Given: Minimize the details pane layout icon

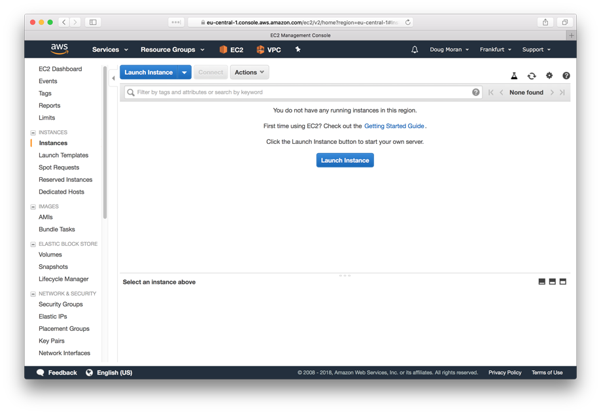Looking at the screenshot, I should [x=541, y=282].
